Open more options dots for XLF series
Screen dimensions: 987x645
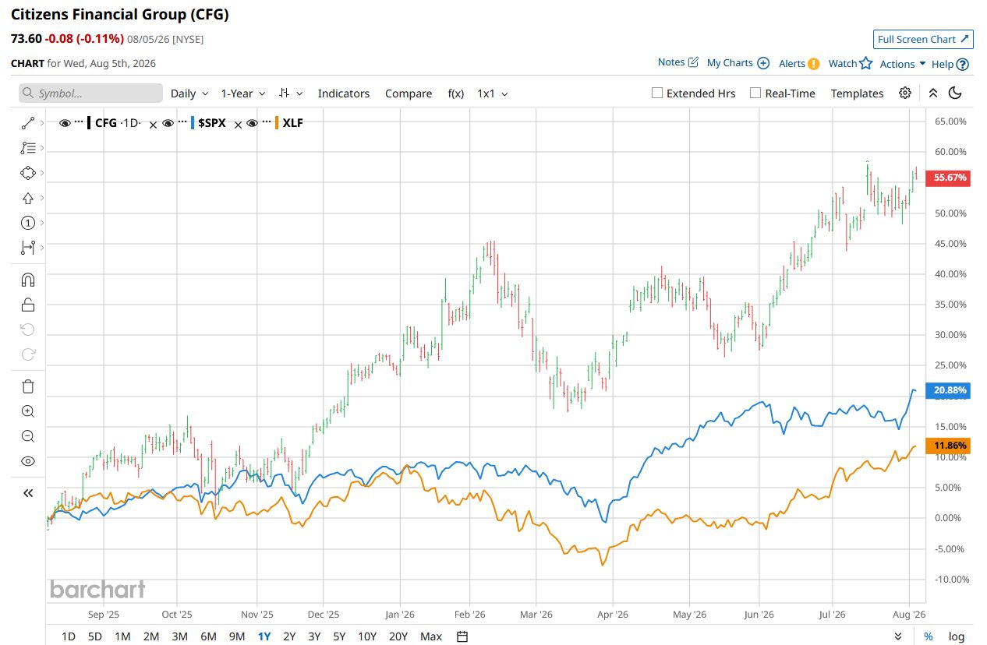[x=267, y=122]
